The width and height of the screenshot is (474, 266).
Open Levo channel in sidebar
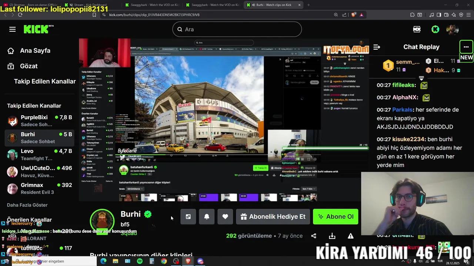pos(39,155)
